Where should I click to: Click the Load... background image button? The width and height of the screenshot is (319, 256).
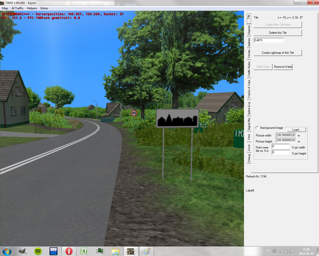tap(296, 130)
